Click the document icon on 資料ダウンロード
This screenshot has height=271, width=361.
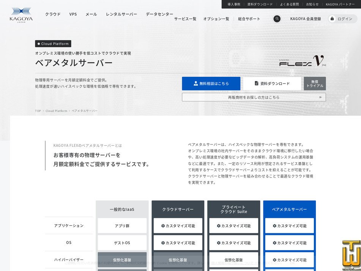coord(257,83)
